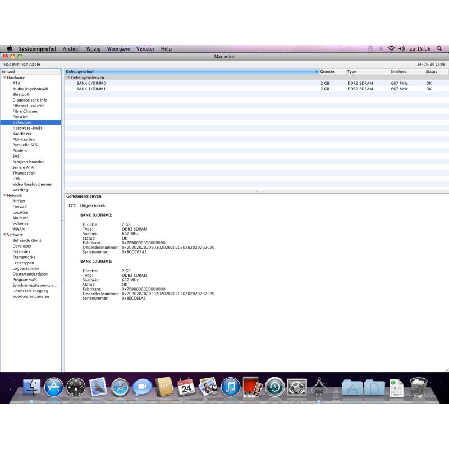Select the BANK 0/DIMM0 row
Viewport: 449px width, 449px height.
point(256,83)
